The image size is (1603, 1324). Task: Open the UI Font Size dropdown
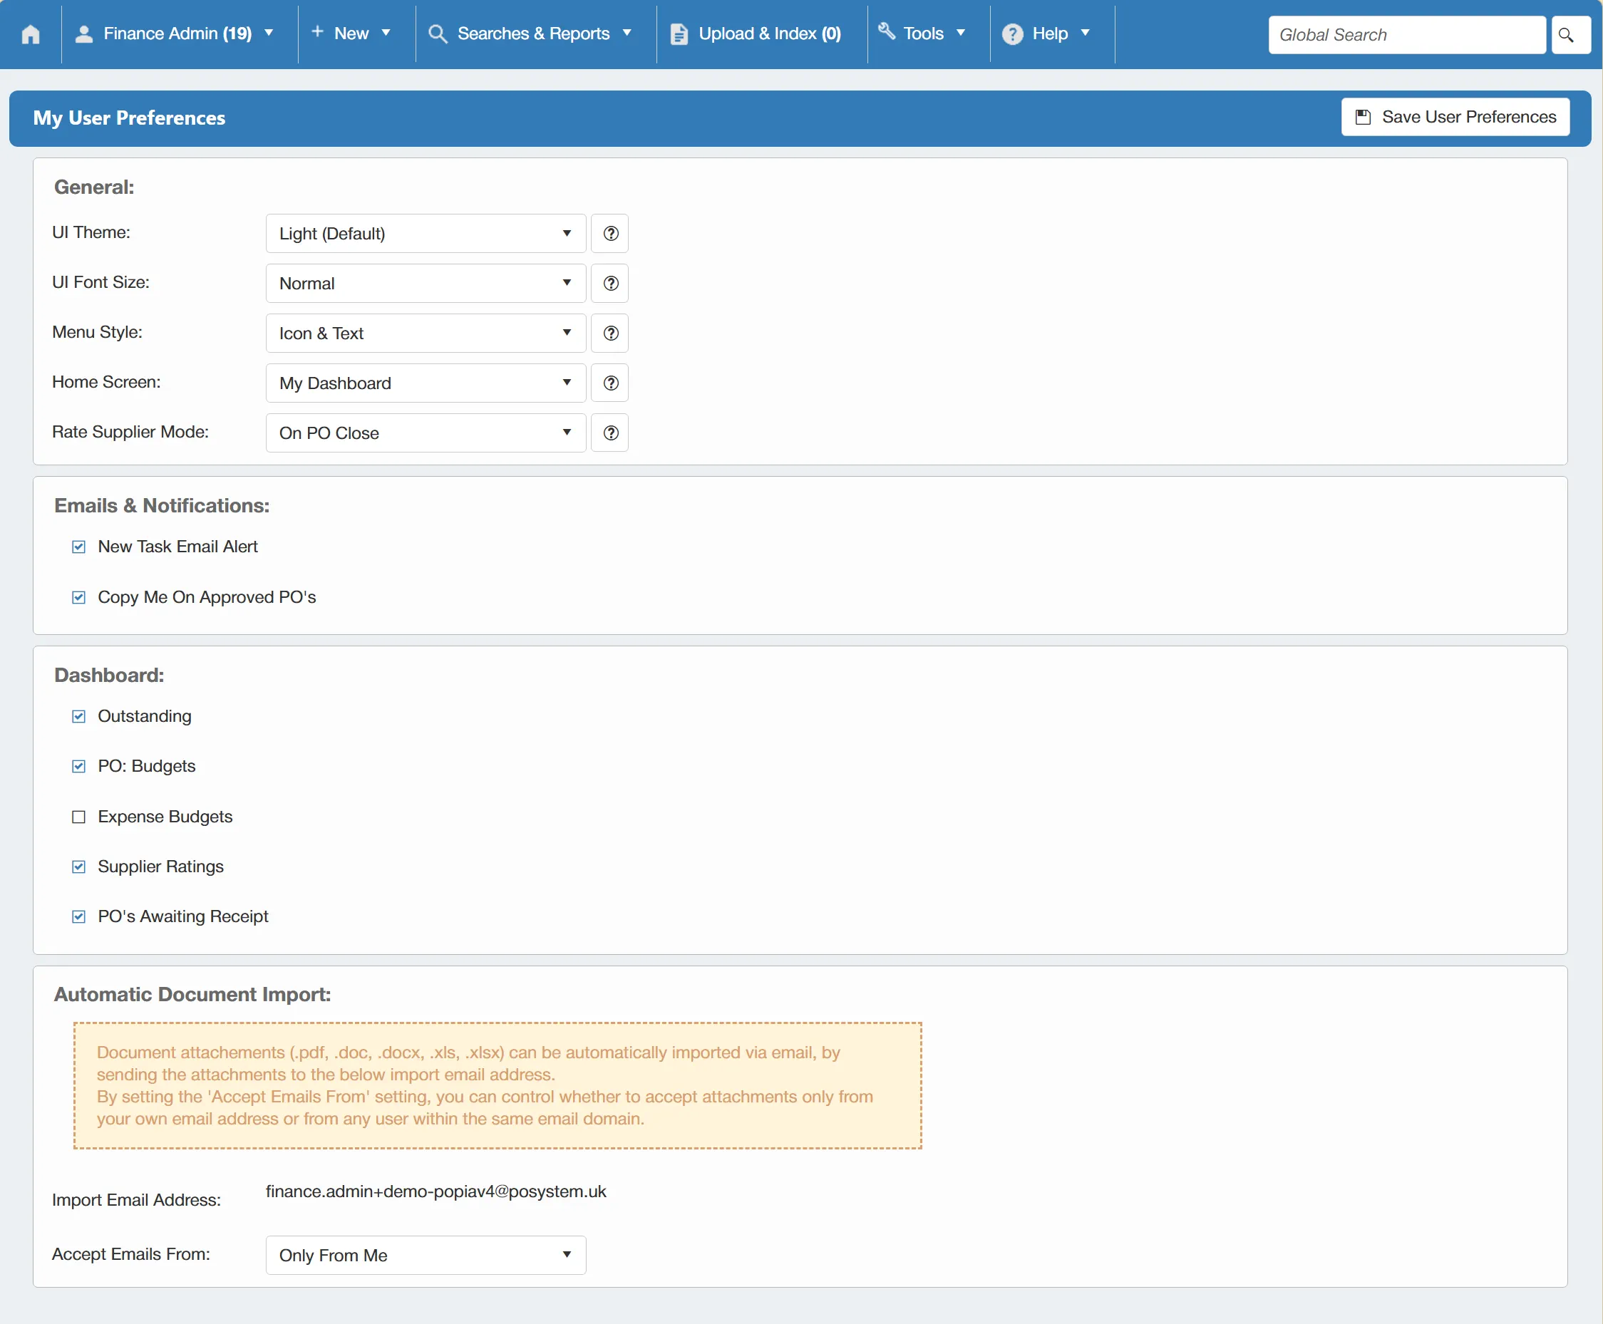(426, 284)
